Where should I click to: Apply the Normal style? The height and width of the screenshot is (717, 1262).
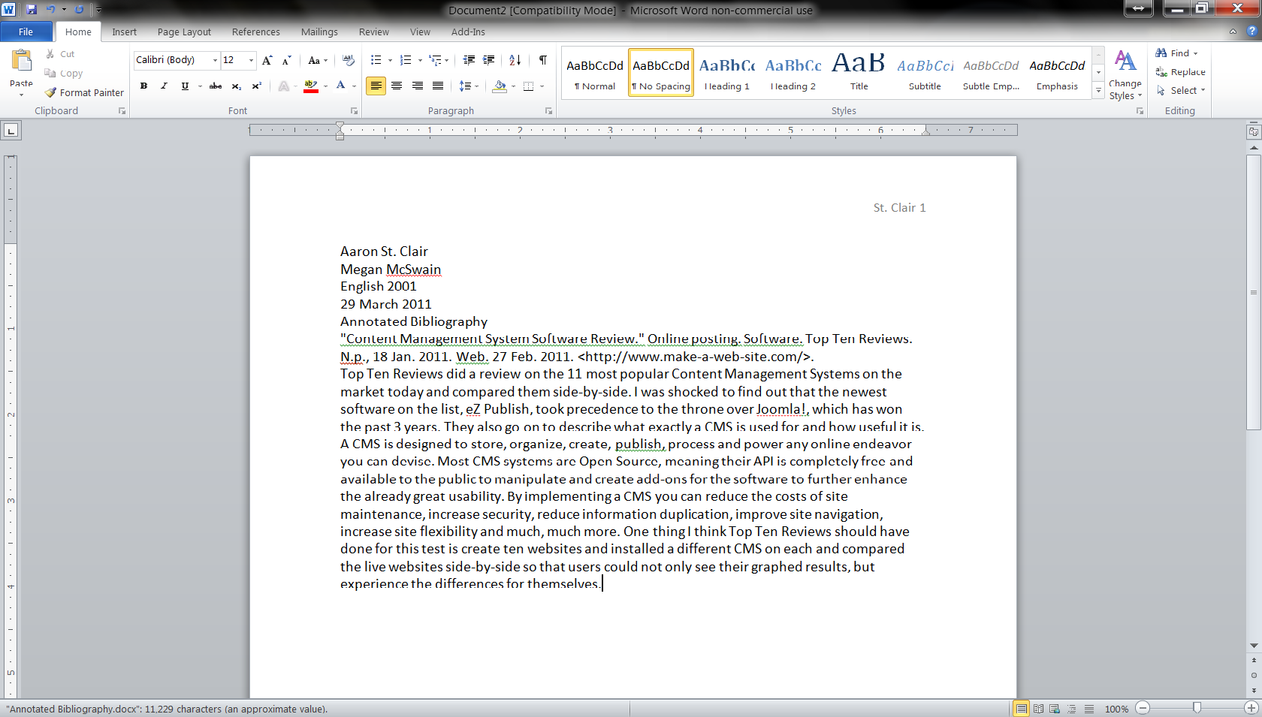click(x=595, y=73)
